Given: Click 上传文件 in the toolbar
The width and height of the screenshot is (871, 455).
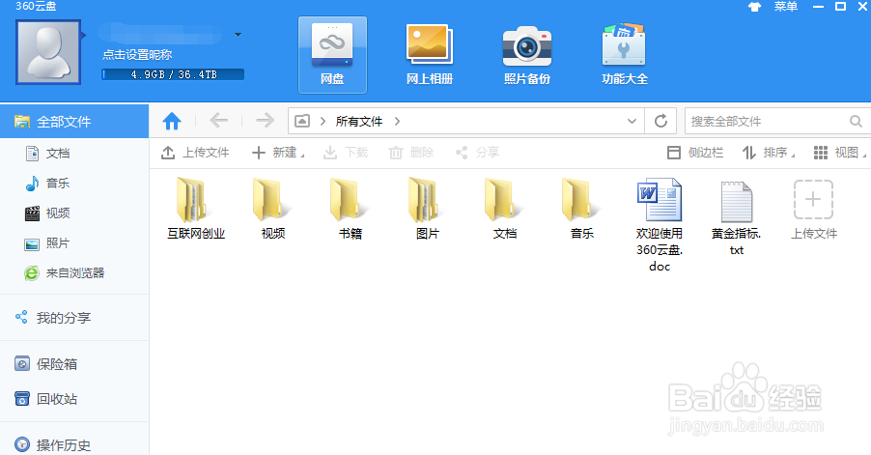Looking at the screenshot, I should tap(195, 153).
